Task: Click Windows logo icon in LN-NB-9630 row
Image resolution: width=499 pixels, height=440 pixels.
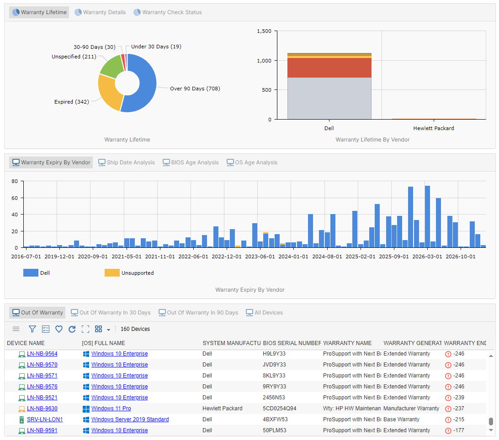Action: (x=86, y=409)
